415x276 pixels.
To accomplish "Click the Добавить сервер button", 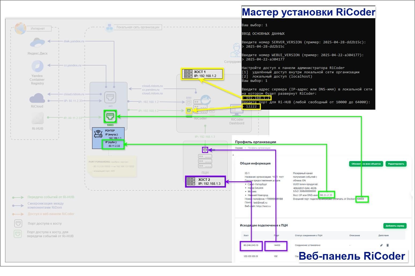I will point(395,226).
